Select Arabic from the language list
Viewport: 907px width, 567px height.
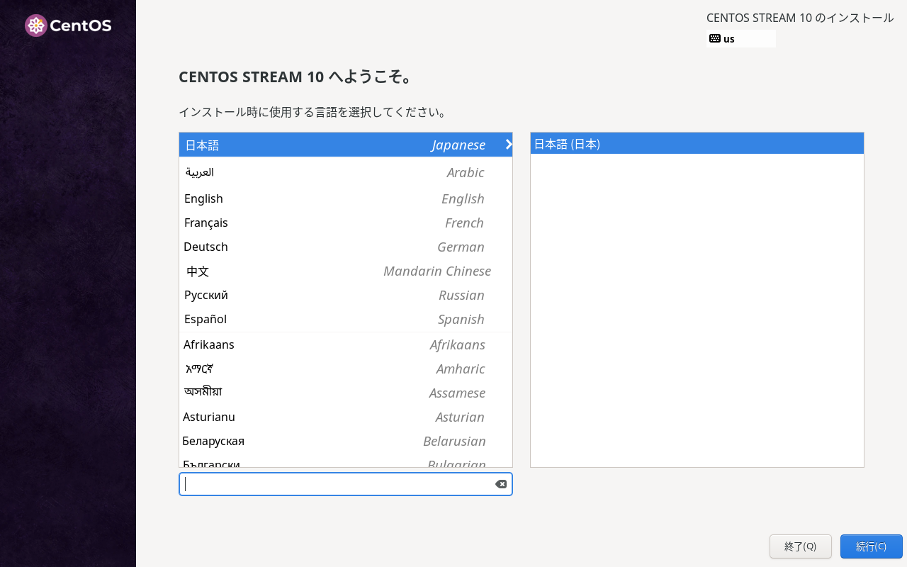[x=345, y=172]
